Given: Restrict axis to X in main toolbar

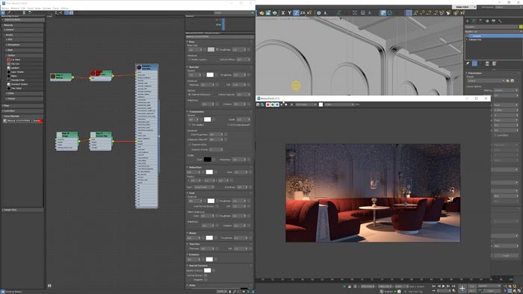Looking at the screenshot, I should 283,13.
